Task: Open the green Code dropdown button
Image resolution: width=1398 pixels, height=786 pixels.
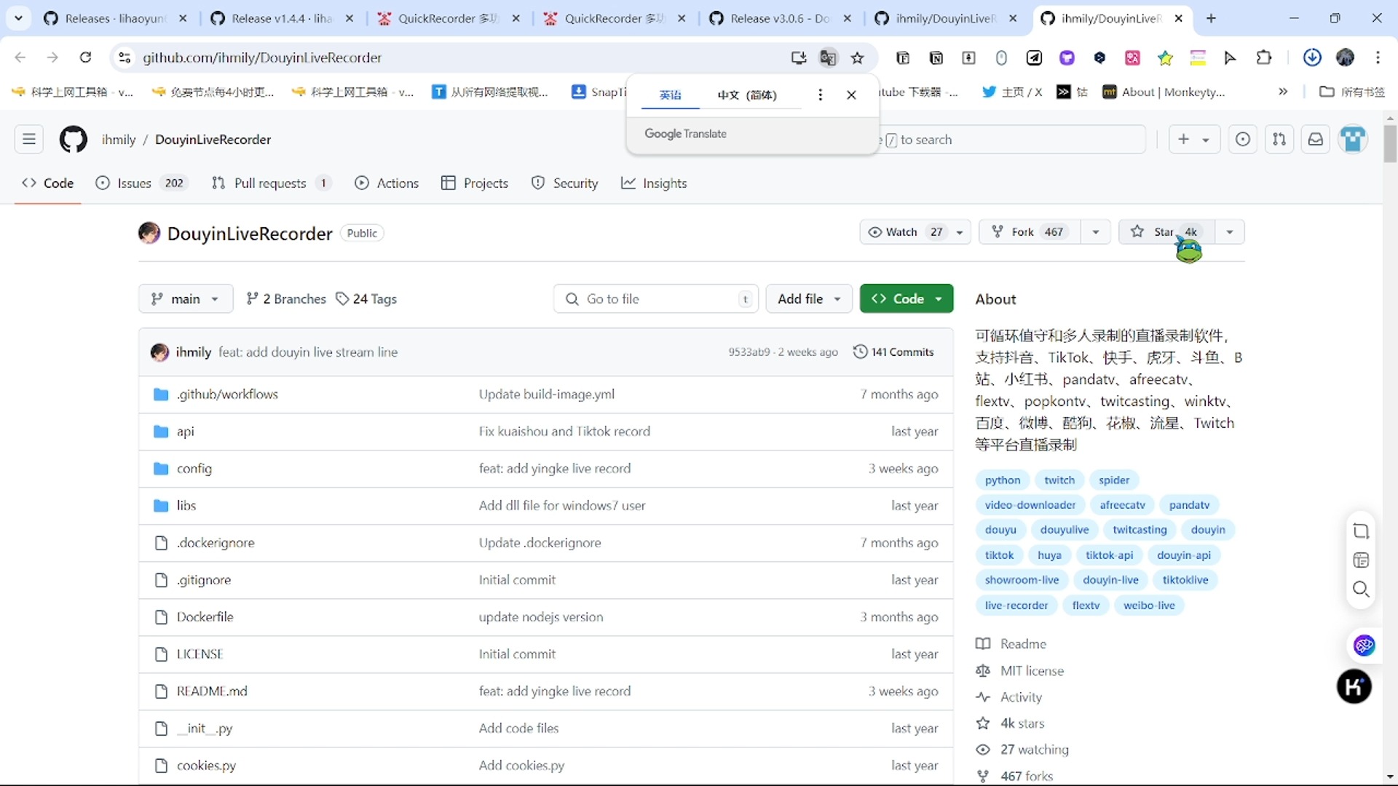Action: [x=907, y=299]
